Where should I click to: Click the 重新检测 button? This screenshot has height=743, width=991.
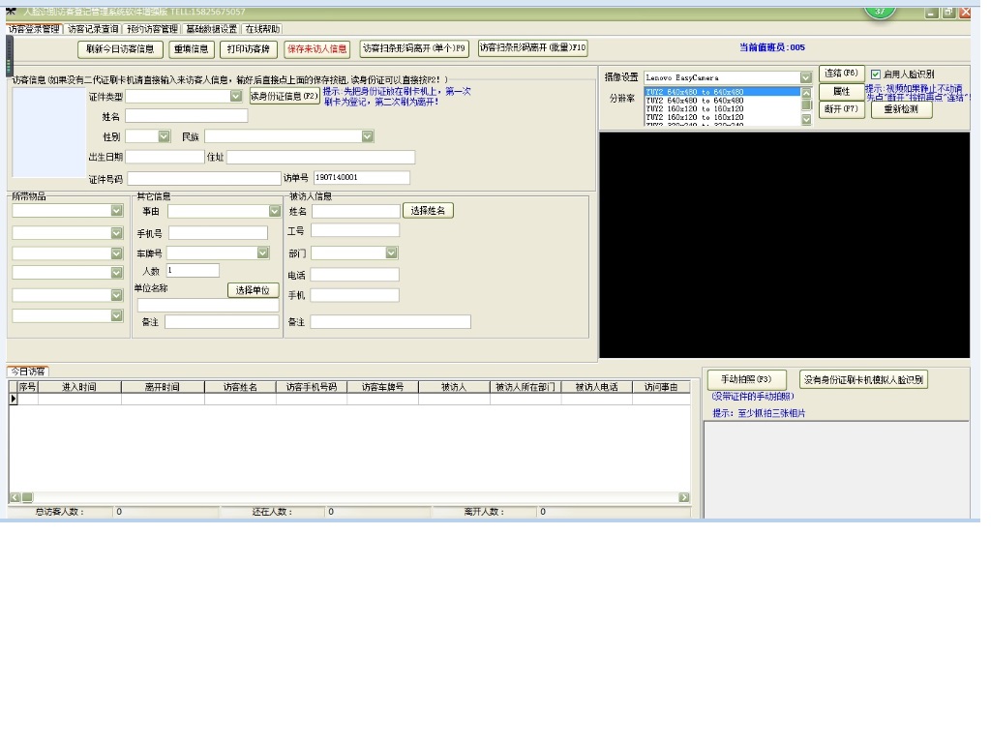click(901, 110)
